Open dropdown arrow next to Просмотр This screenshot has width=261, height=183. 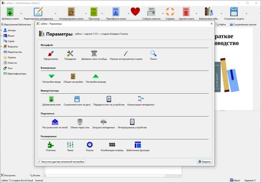coord(102,13)
